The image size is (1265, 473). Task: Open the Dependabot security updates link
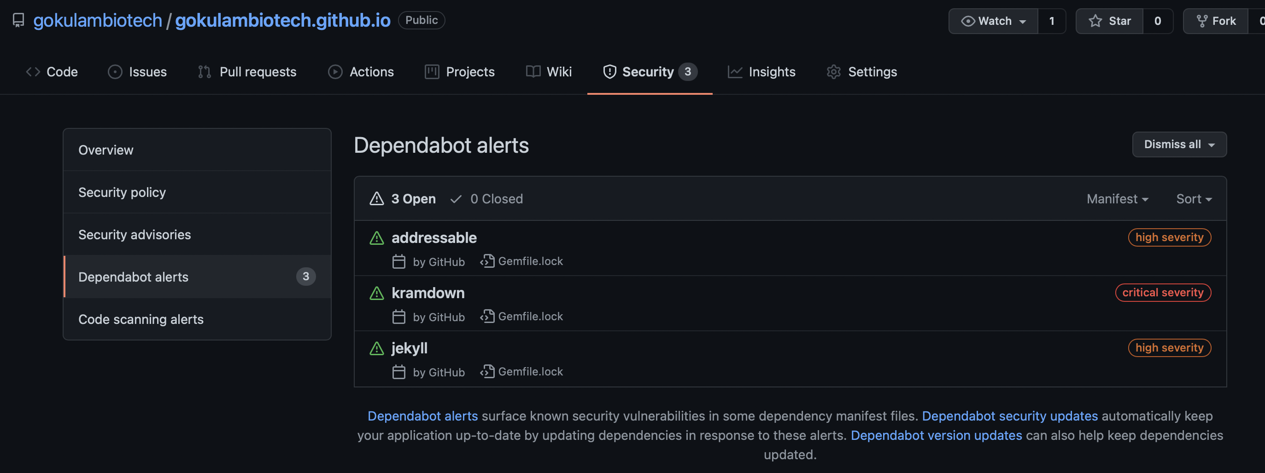coord(1010,415)
